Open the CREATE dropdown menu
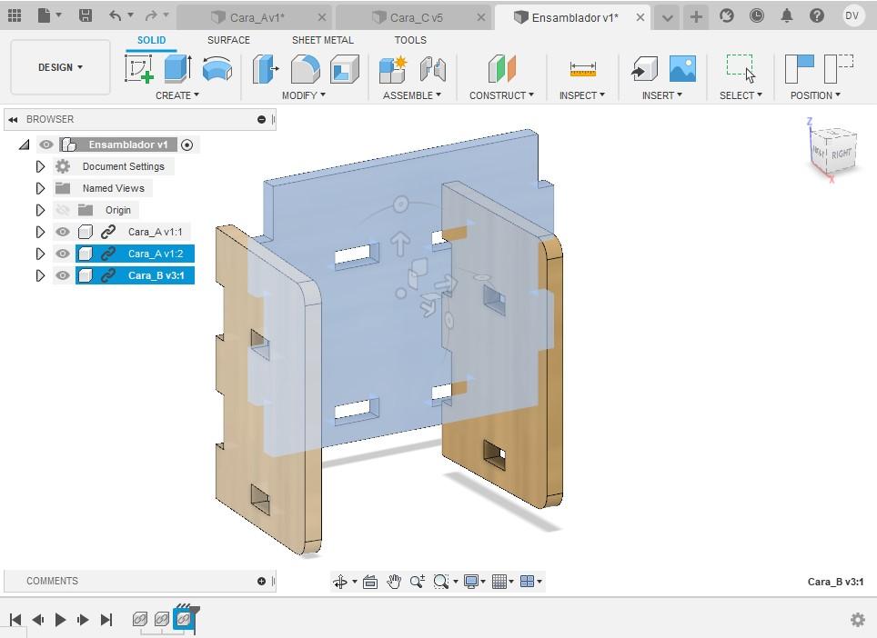 tap(176, 95)
